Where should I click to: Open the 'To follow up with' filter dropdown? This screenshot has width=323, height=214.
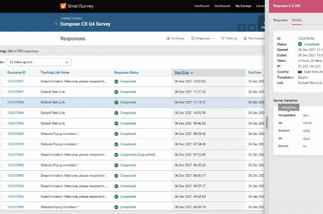(x=39, y=62)
